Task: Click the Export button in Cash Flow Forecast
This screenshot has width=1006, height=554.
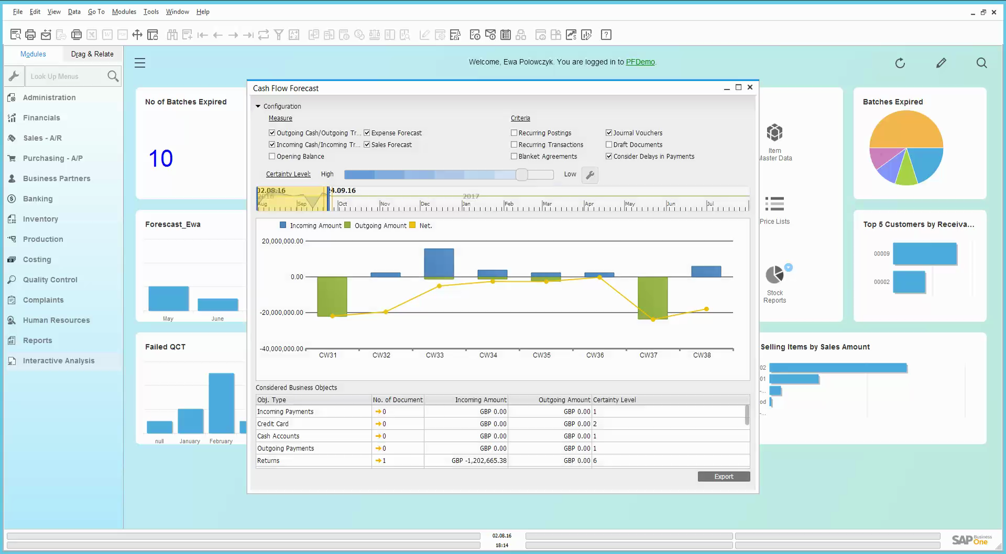Action: pyautogui.click(x=724, y=477)
